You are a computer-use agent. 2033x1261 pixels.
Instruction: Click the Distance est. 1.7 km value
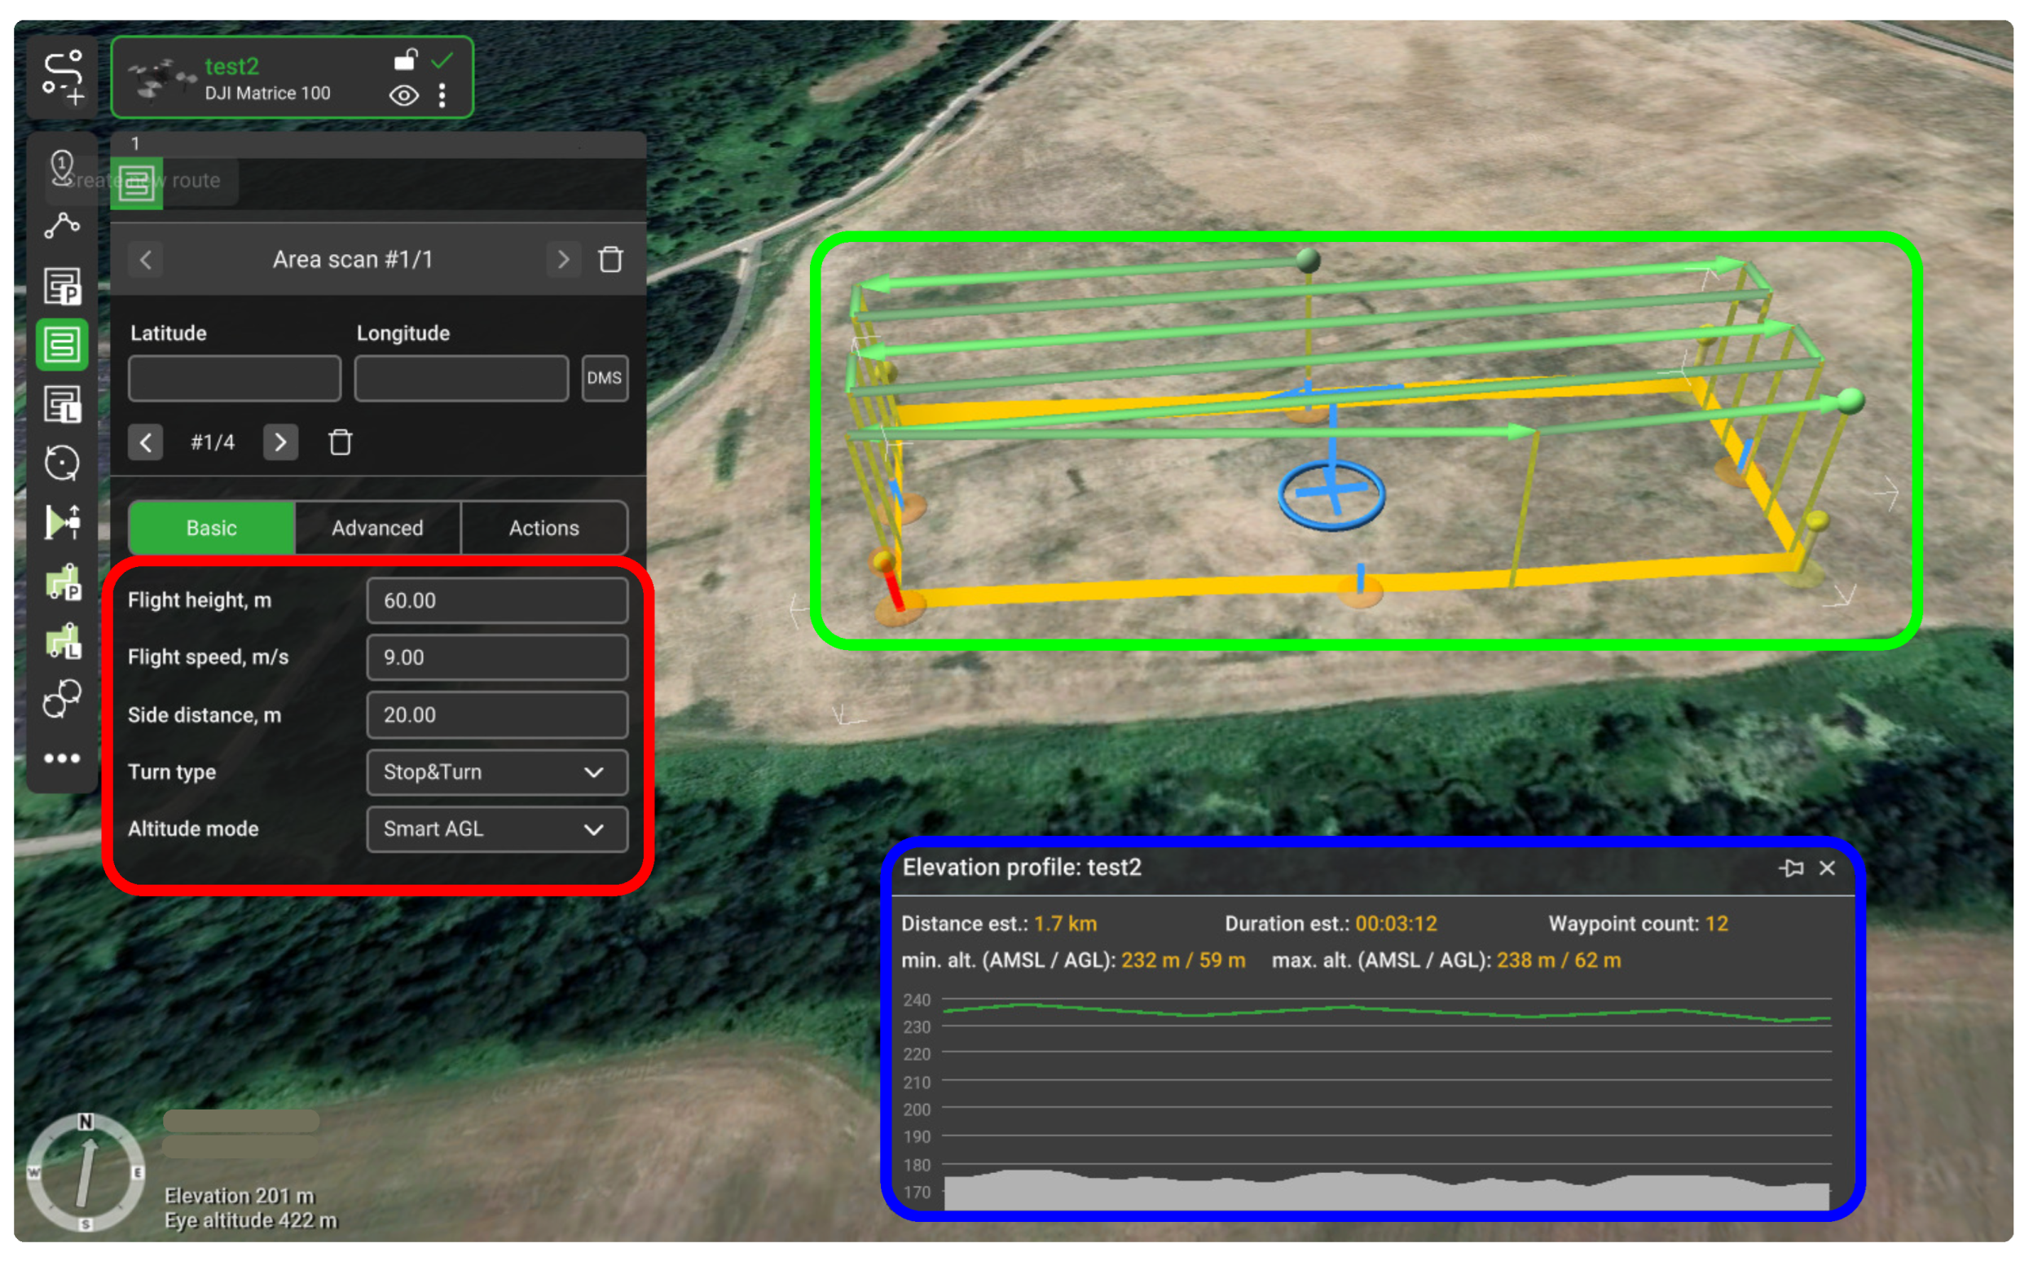pyautogui.click(x=1065, y=923)
